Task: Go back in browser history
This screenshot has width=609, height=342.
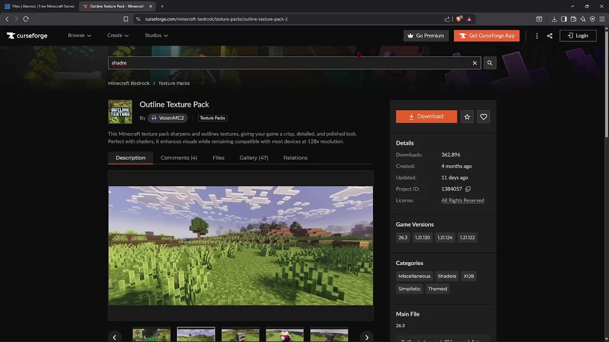Action: [x=7, y=19]
